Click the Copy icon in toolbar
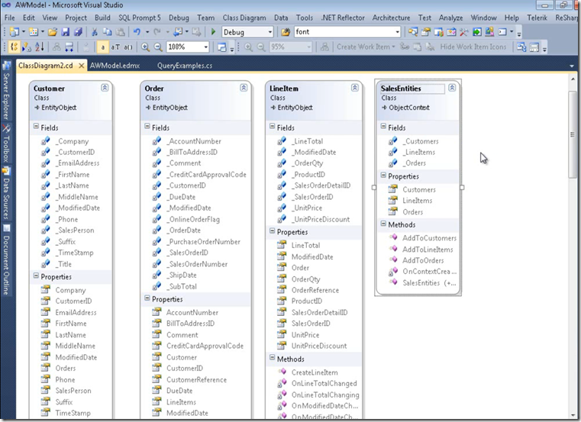The image size is (581, 422). 107,32
